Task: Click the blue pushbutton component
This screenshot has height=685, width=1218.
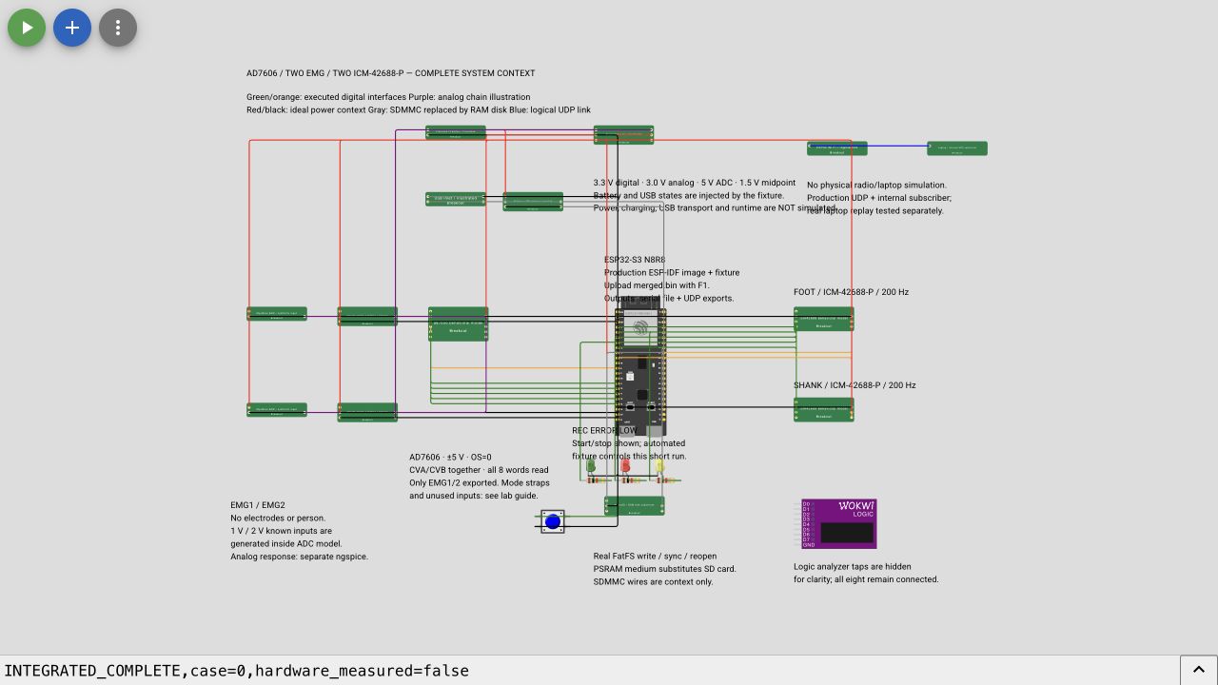Action: coord(553,521)
